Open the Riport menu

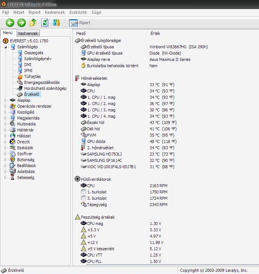pyautogui.click(x=35, y=12)
